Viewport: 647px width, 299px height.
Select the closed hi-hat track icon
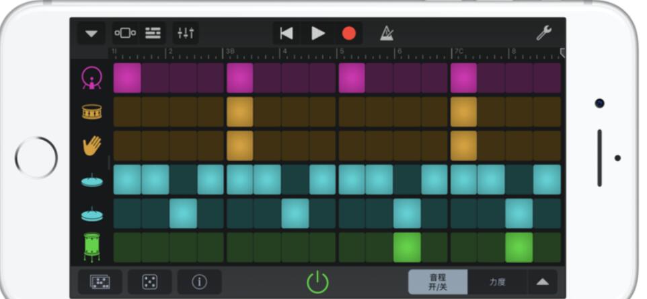tap(91, 180)
